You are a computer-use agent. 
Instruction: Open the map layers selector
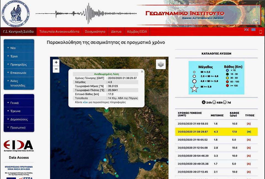(161, 64)
